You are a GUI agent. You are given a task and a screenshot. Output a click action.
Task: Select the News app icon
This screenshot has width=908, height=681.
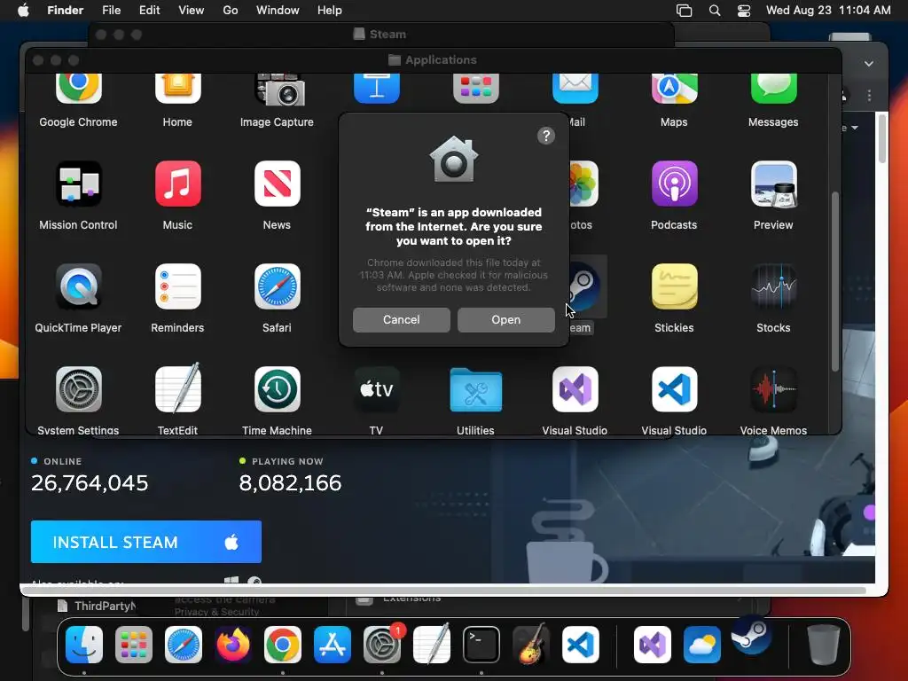(x=277, y=184)
